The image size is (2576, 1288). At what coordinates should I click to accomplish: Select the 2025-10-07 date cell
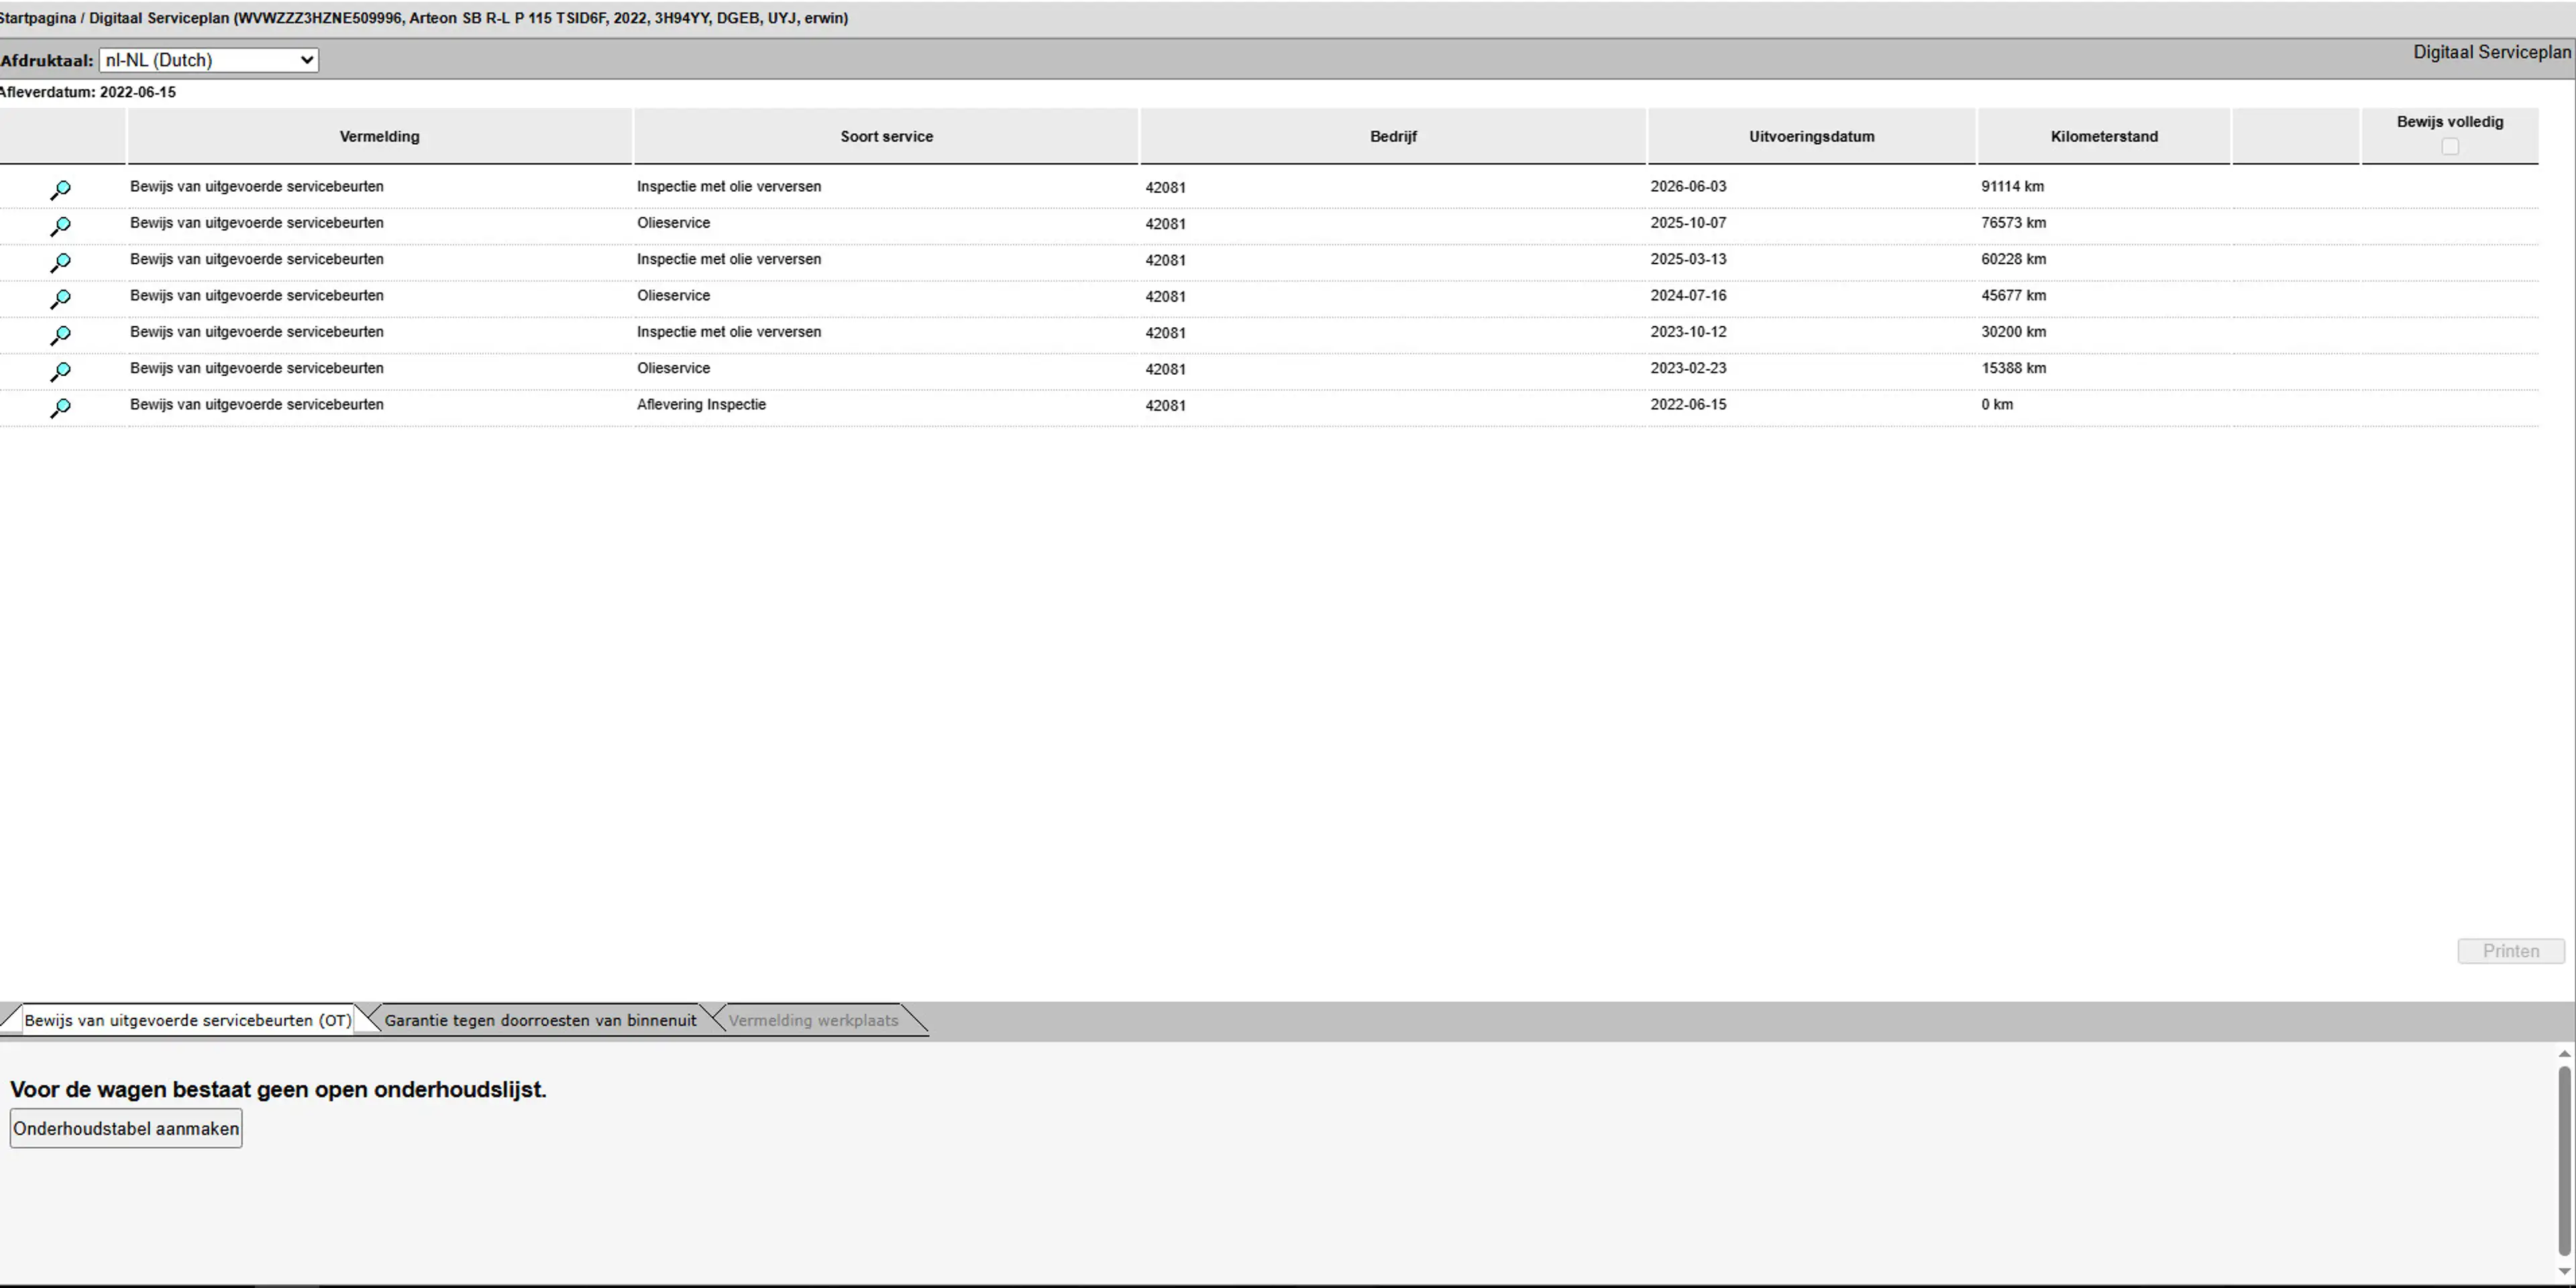point(1688,223)
